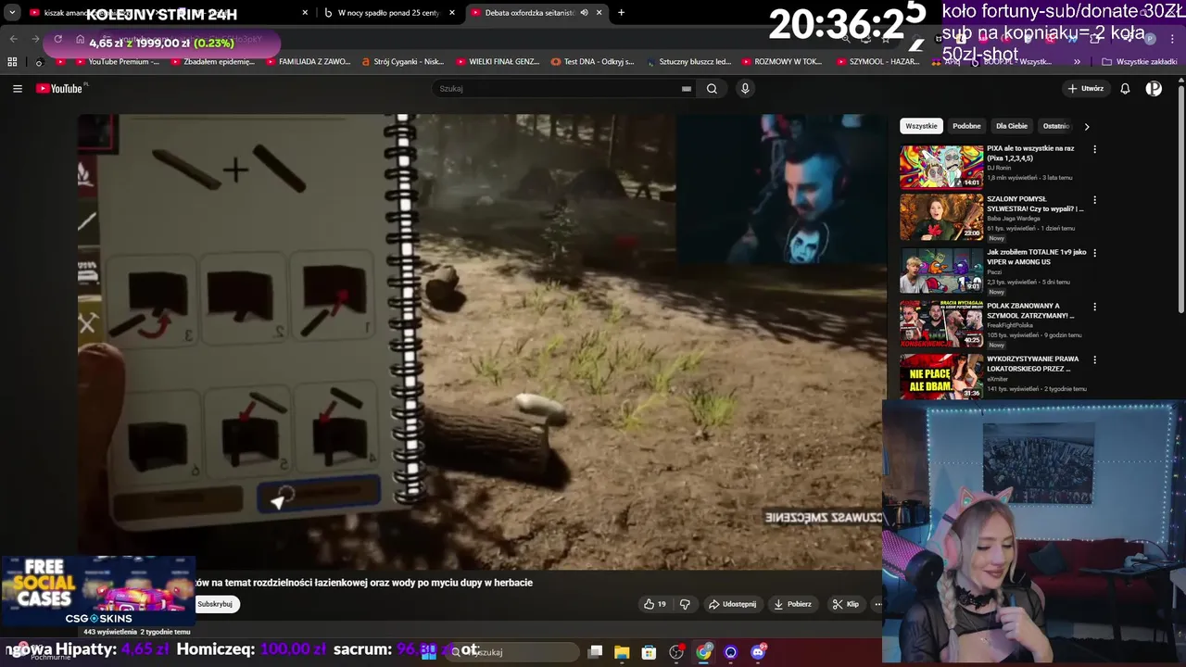The image size is (1186, 667).
Task: Go back with the browser back arrow
Action: 13,39
